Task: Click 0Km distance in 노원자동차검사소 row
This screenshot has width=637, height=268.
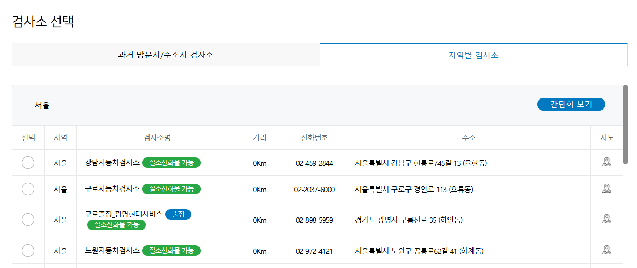Action: click(260, 251)
